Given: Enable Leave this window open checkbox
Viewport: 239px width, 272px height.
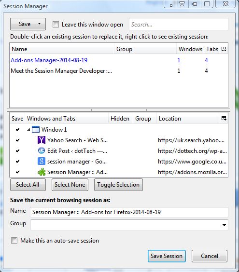Looking at the screenshot, I should 56,24.
